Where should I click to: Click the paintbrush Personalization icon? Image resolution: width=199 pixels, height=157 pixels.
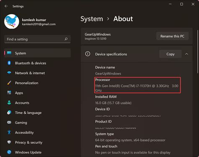[9, 83]
